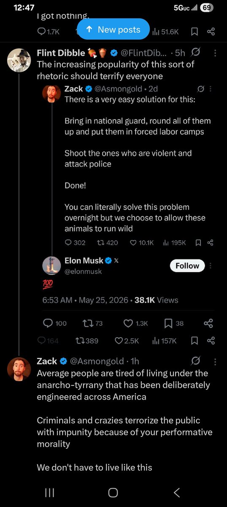This screenshot has width=227, height=507.
Task: Open more options on Flint Dibble's post
Action: coord(215,53)
